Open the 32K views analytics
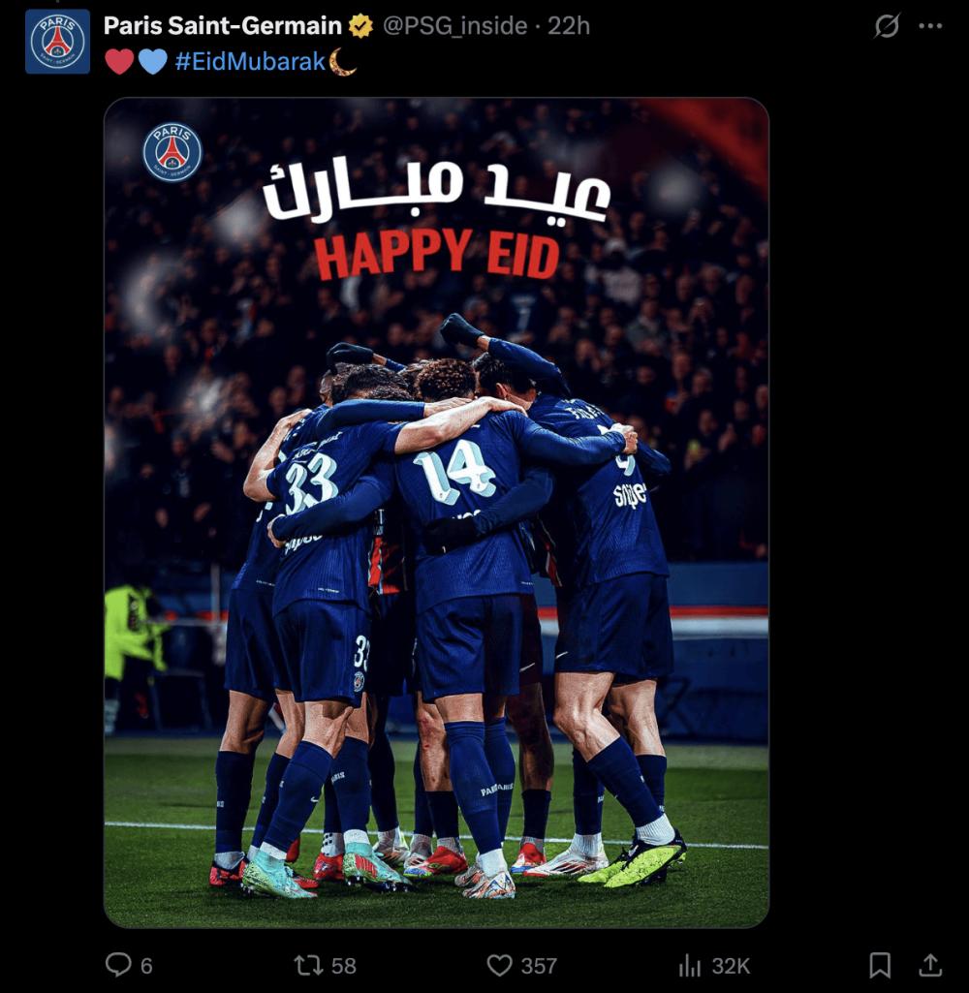The image size is (969, 993). pos(731,966)
